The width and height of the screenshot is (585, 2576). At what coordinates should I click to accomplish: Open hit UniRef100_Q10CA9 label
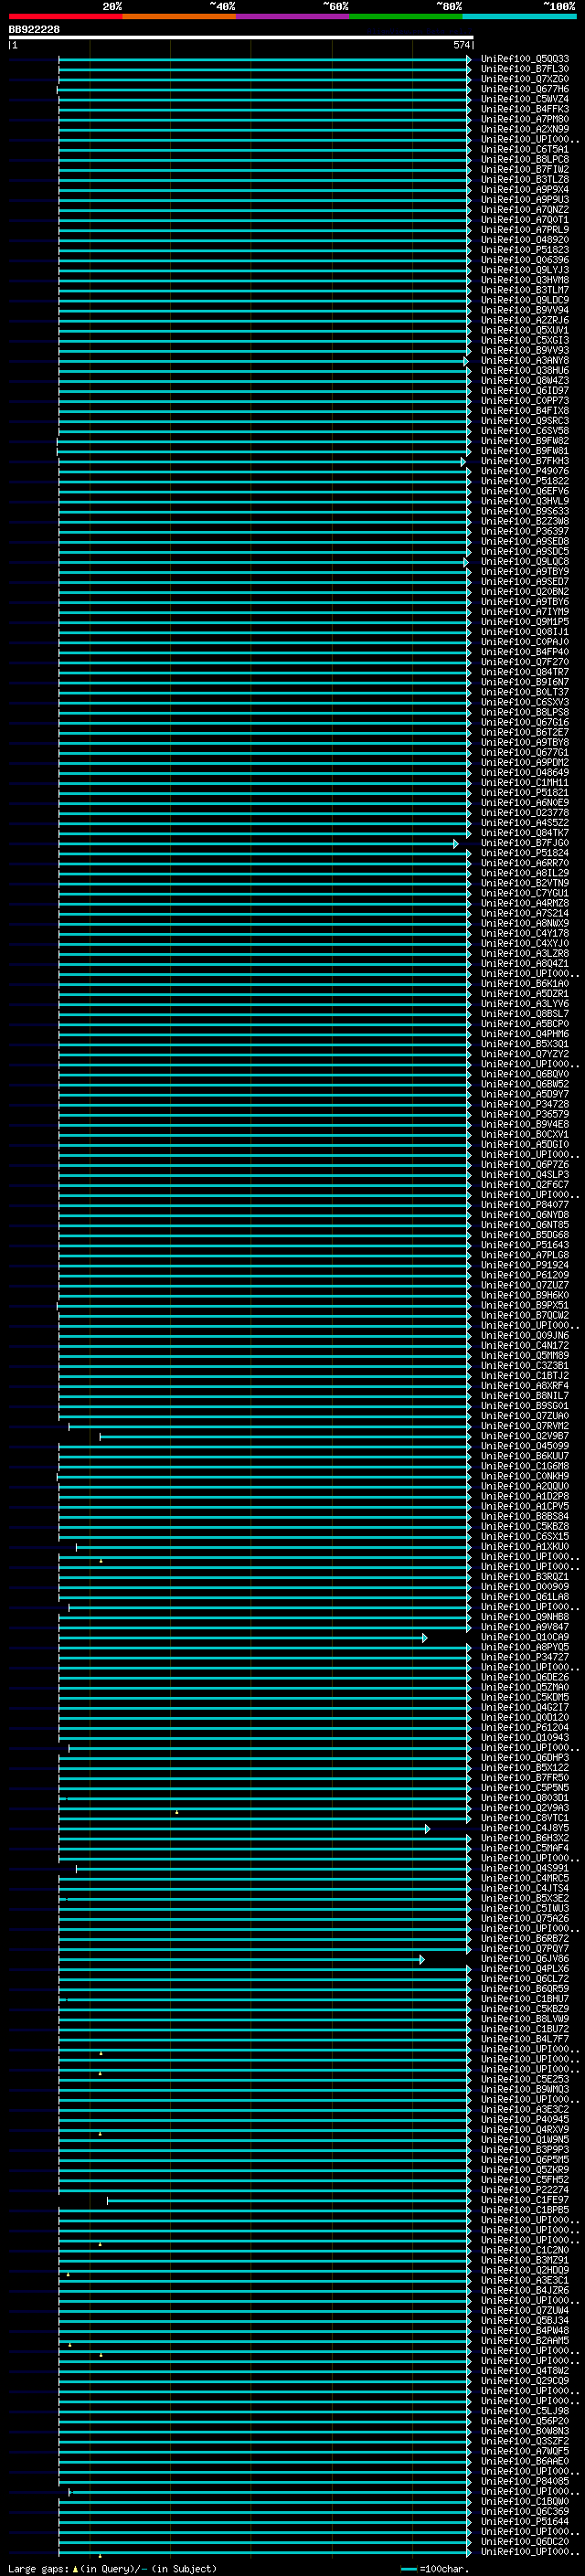tap(525, 1637)
